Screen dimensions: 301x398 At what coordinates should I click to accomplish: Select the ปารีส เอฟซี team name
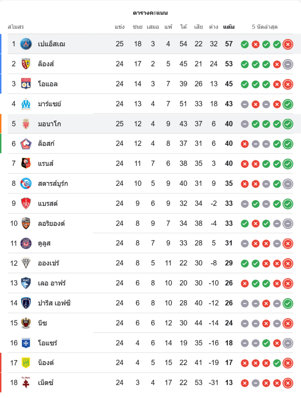(54, 303)
